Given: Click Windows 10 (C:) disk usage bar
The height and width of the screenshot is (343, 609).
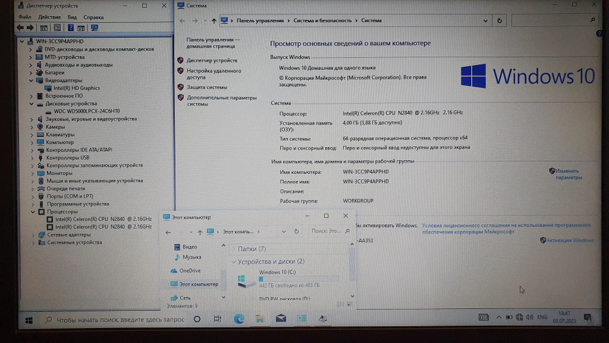Looking at the screenshot, I should (x=298, y=279).
